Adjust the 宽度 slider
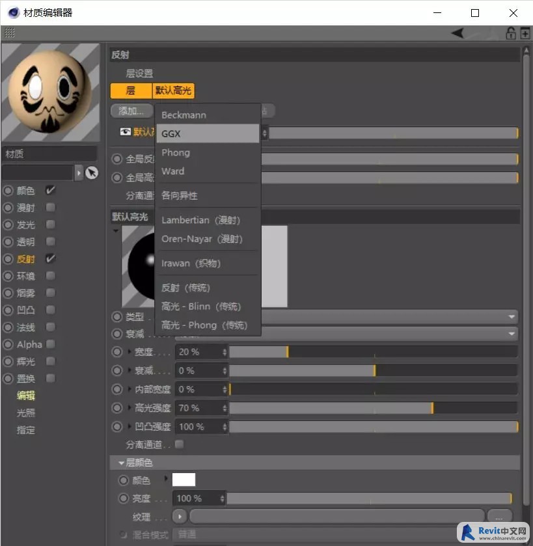 [373, 351]
